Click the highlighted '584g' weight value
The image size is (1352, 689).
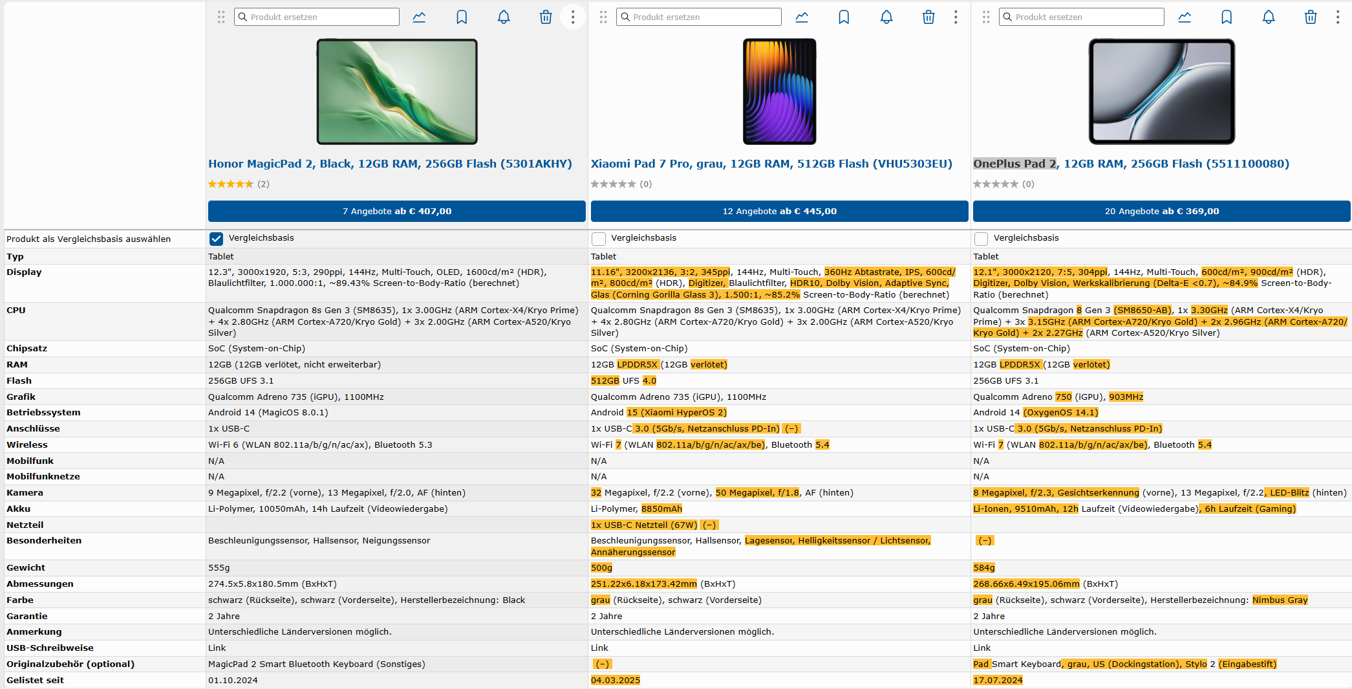[x=984, y=568]
